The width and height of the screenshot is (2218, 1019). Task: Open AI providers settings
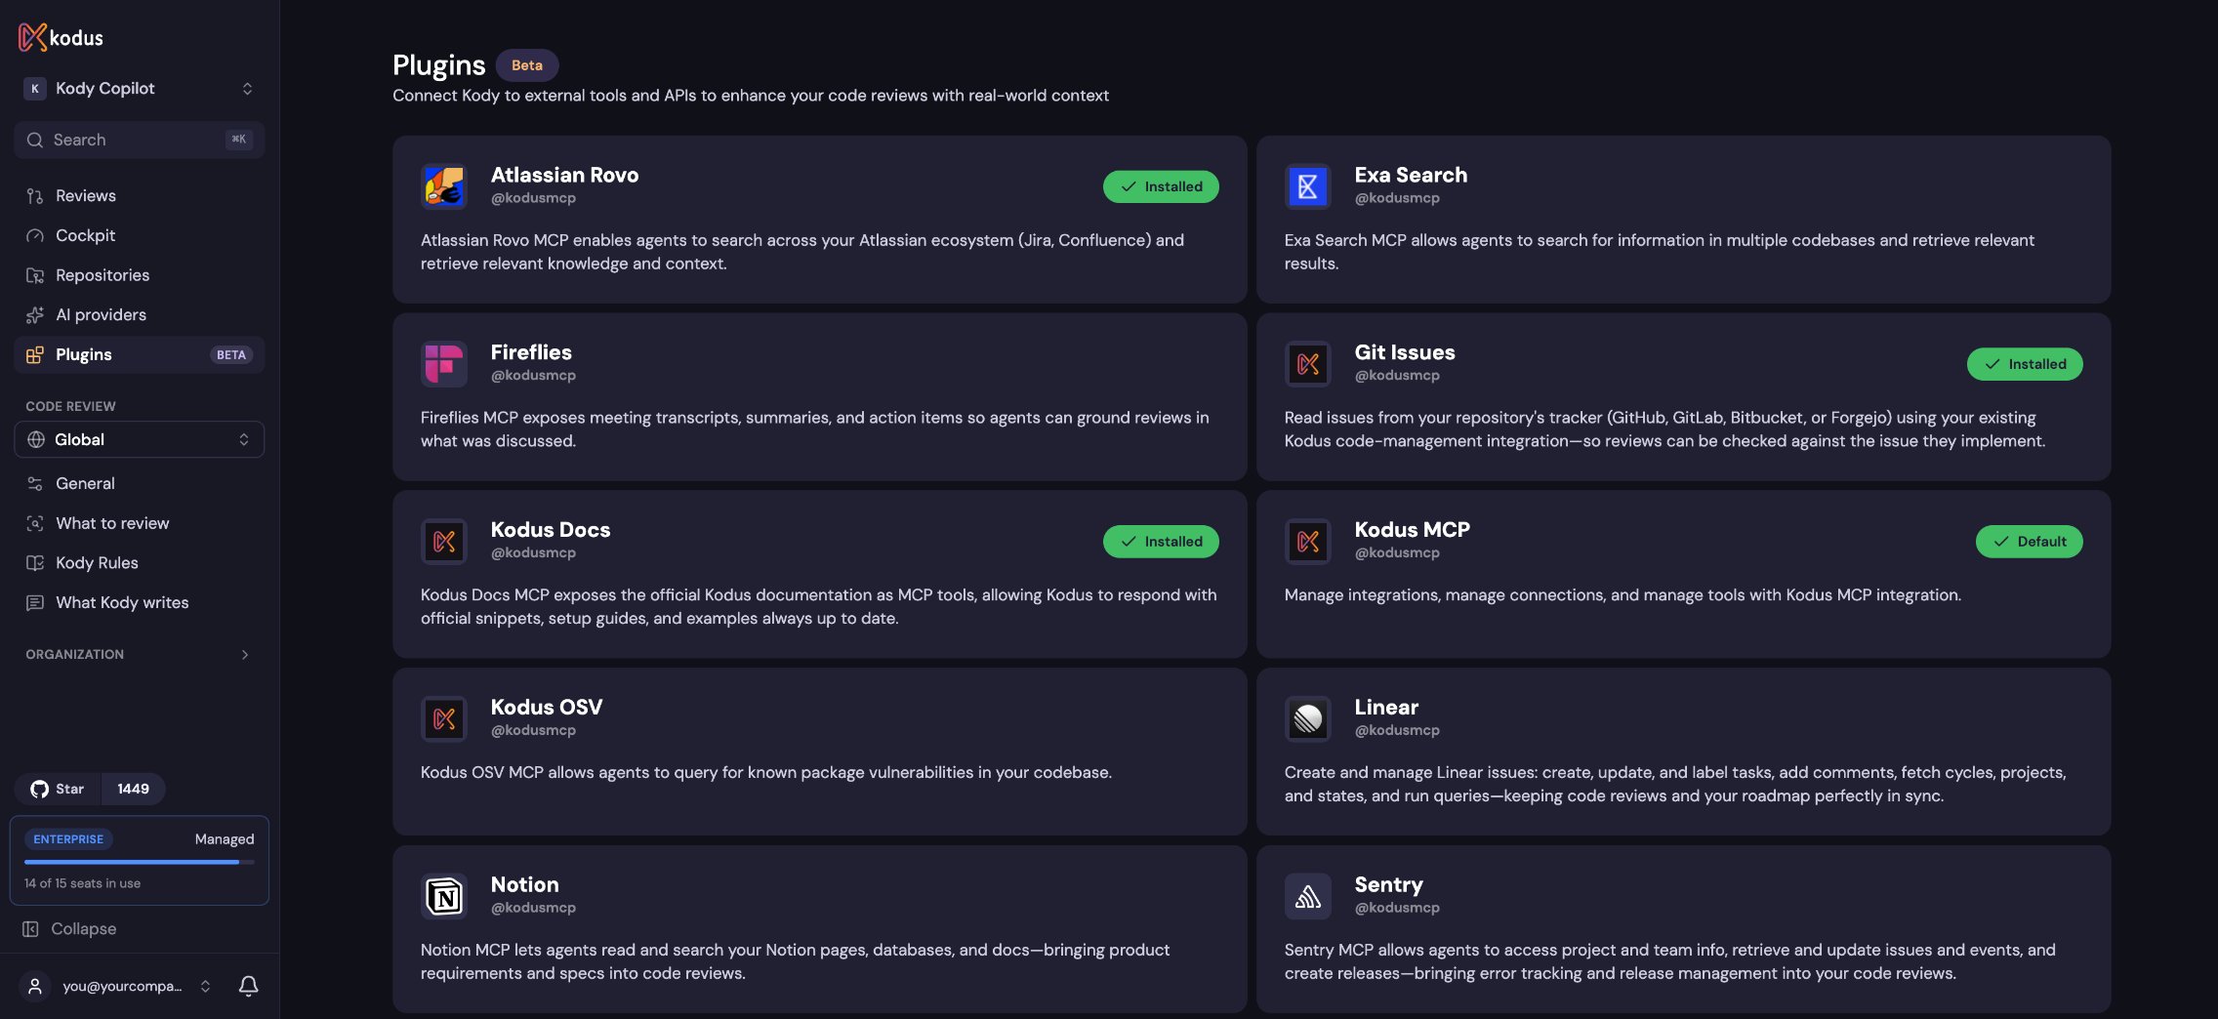[140, 314]
